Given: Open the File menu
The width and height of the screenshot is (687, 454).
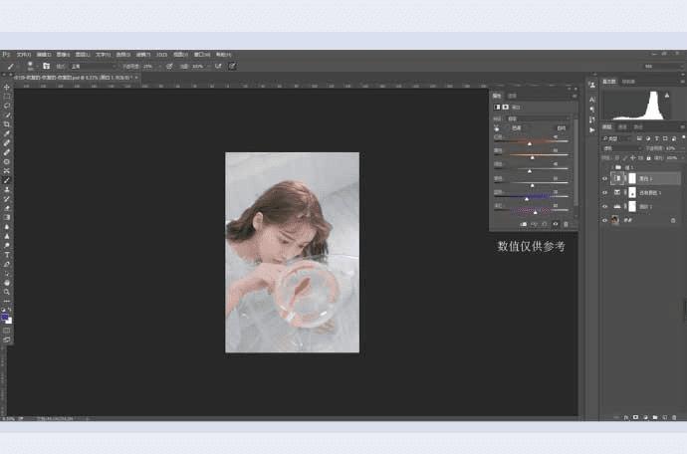Looking at the screenshot, I should [24, 55].
